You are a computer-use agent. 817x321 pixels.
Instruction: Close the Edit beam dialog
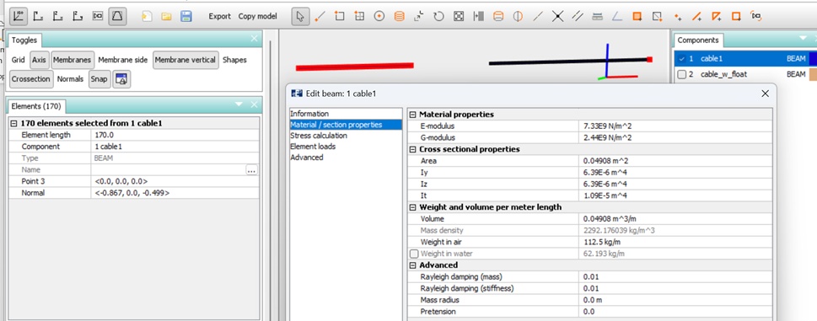tap(765, 94)
